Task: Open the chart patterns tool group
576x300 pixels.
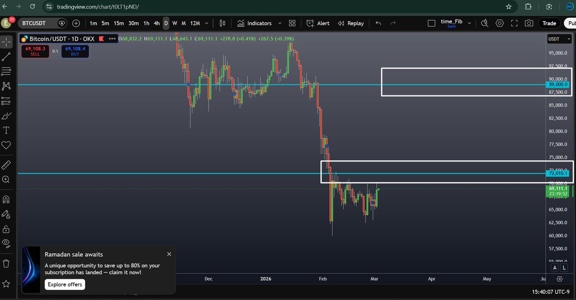Action: 7,86
